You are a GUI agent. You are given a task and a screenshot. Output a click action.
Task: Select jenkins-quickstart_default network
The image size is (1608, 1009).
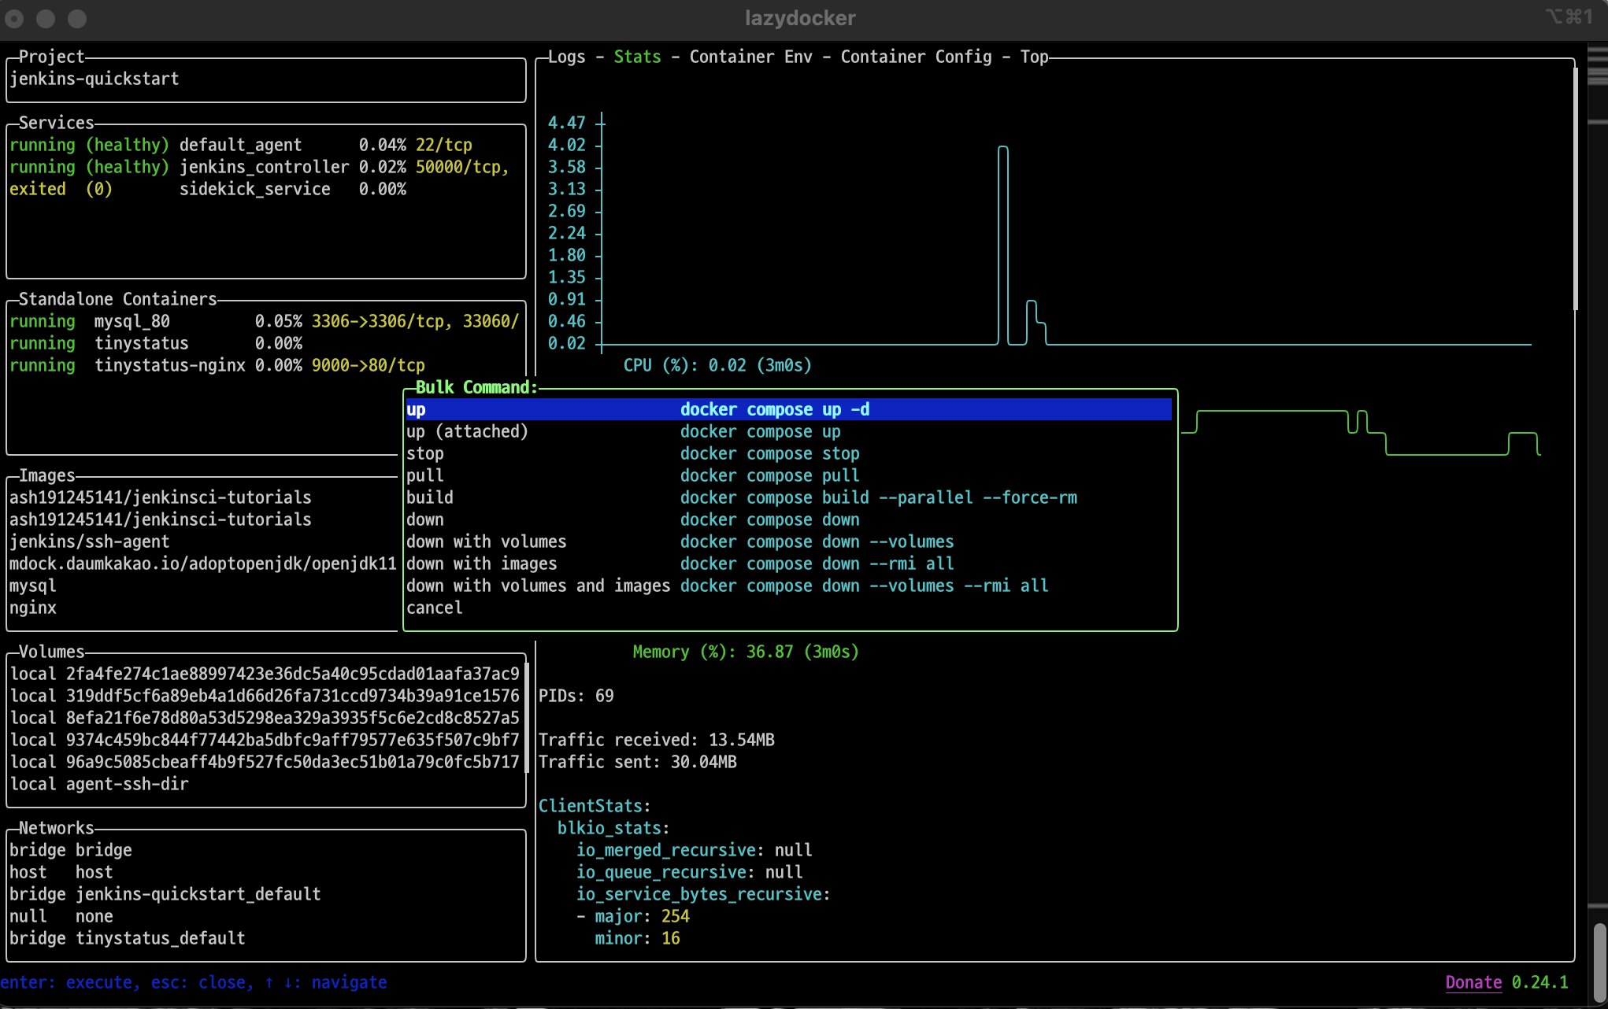click(x=198, y=894)
